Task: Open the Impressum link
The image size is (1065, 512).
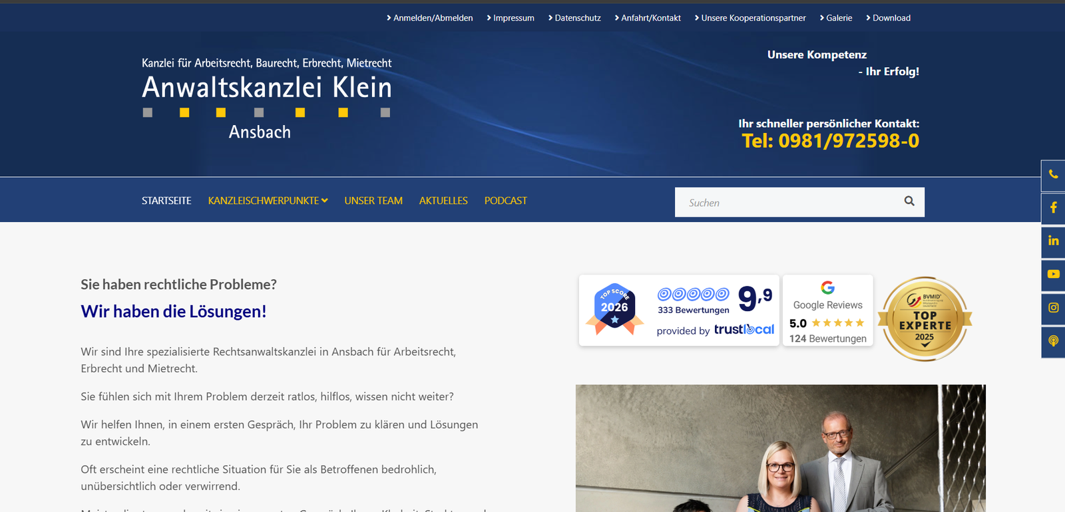Action: 511,18
